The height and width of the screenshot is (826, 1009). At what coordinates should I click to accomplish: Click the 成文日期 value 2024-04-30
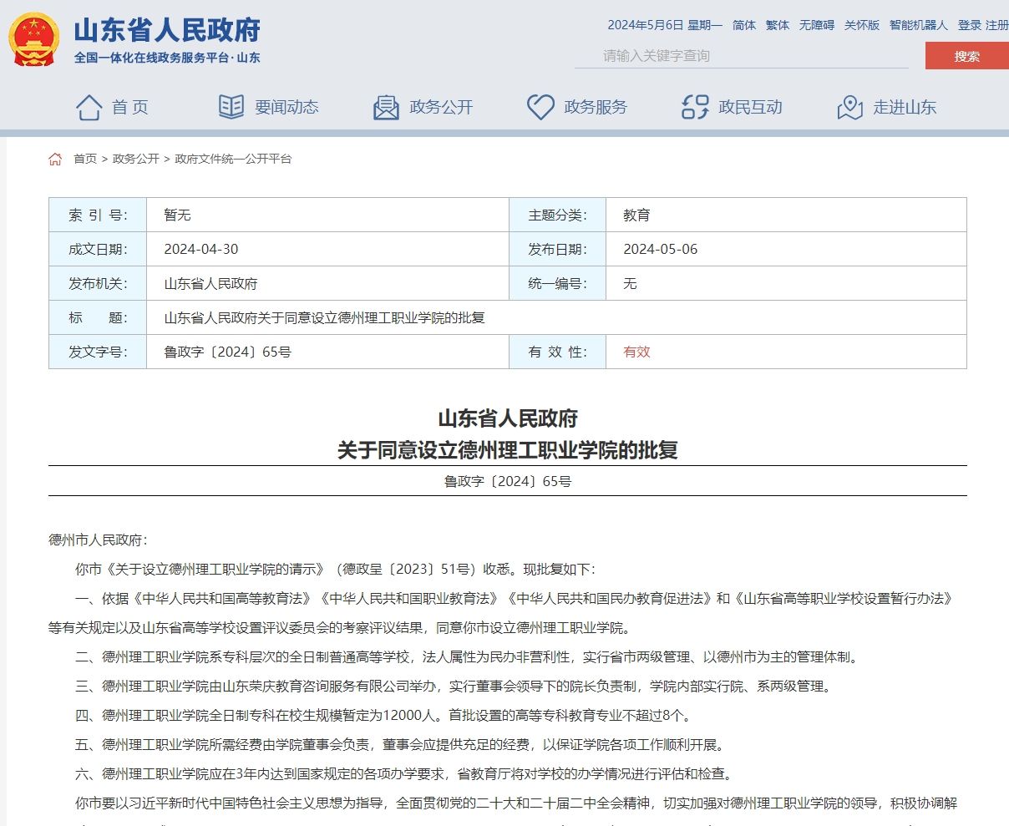[x=201, y=250]
